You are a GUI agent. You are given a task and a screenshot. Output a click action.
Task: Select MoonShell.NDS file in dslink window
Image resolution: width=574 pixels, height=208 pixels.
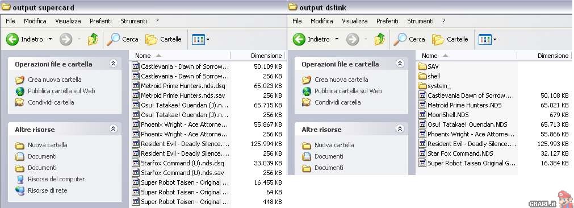443,115
